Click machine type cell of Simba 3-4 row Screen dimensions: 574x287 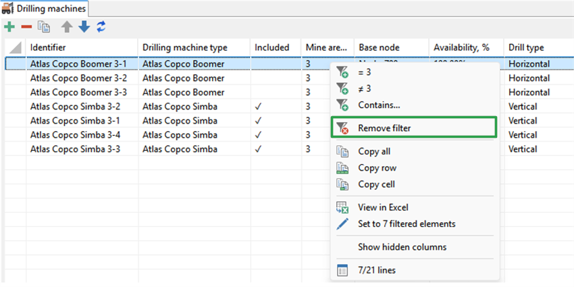pyautogui.click(x=194, y=135)
